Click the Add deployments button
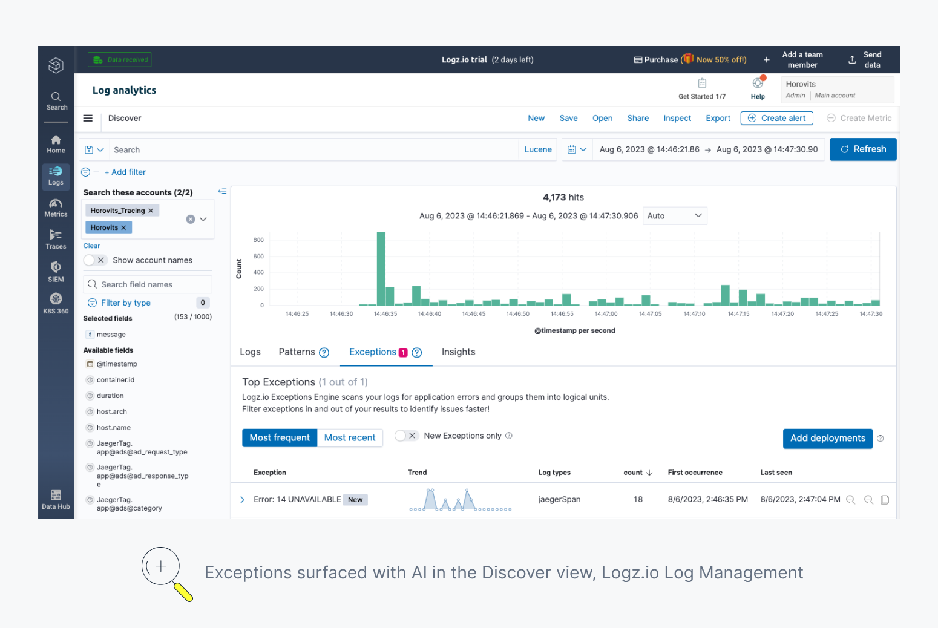Screen dimensions: 938x628 (x=827, y=439)
